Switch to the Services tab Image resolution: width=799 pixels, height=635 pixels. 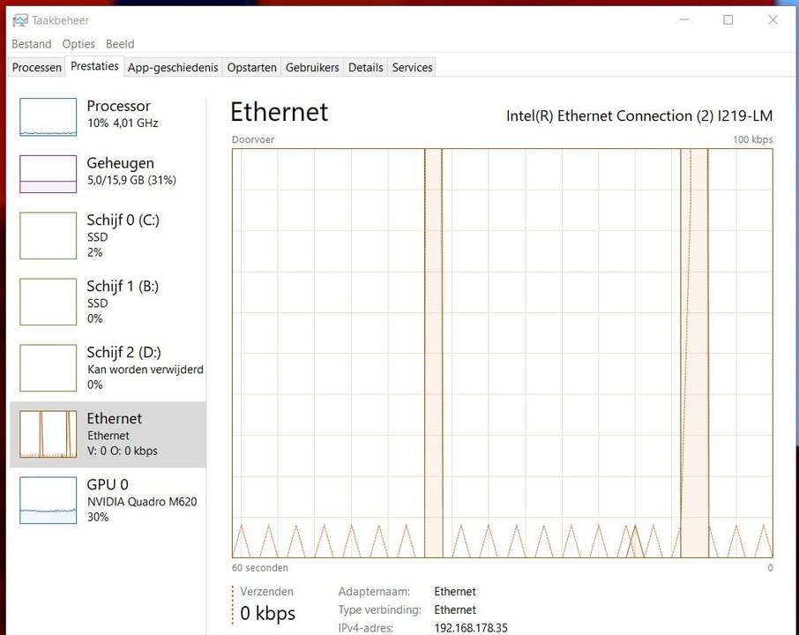[412, 67]
